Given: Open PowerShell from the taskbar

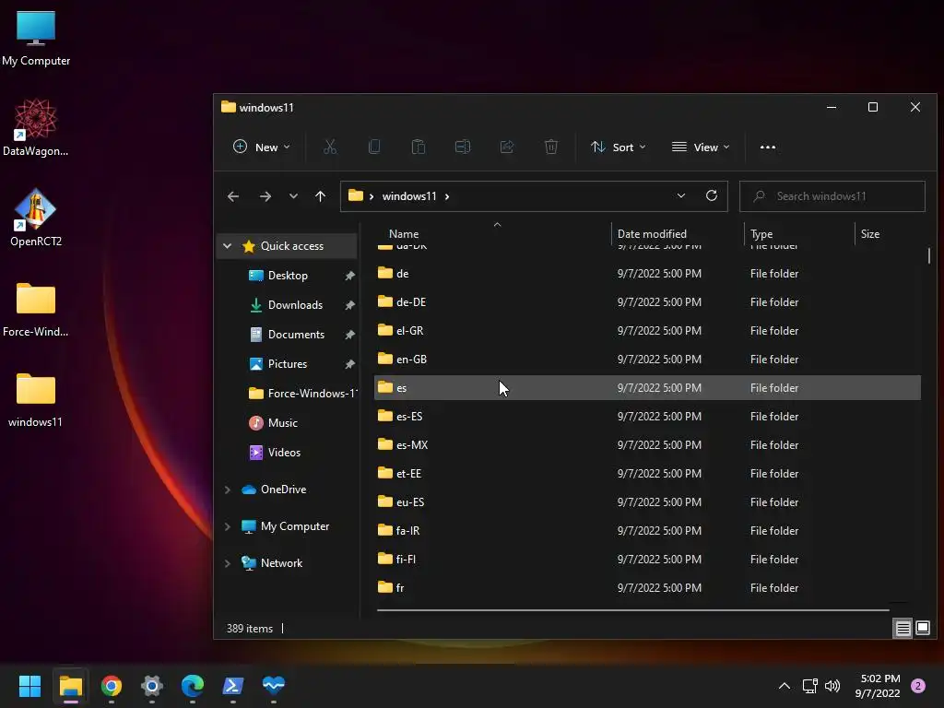Looking at the screenshot, I should [x=233, y=686].
